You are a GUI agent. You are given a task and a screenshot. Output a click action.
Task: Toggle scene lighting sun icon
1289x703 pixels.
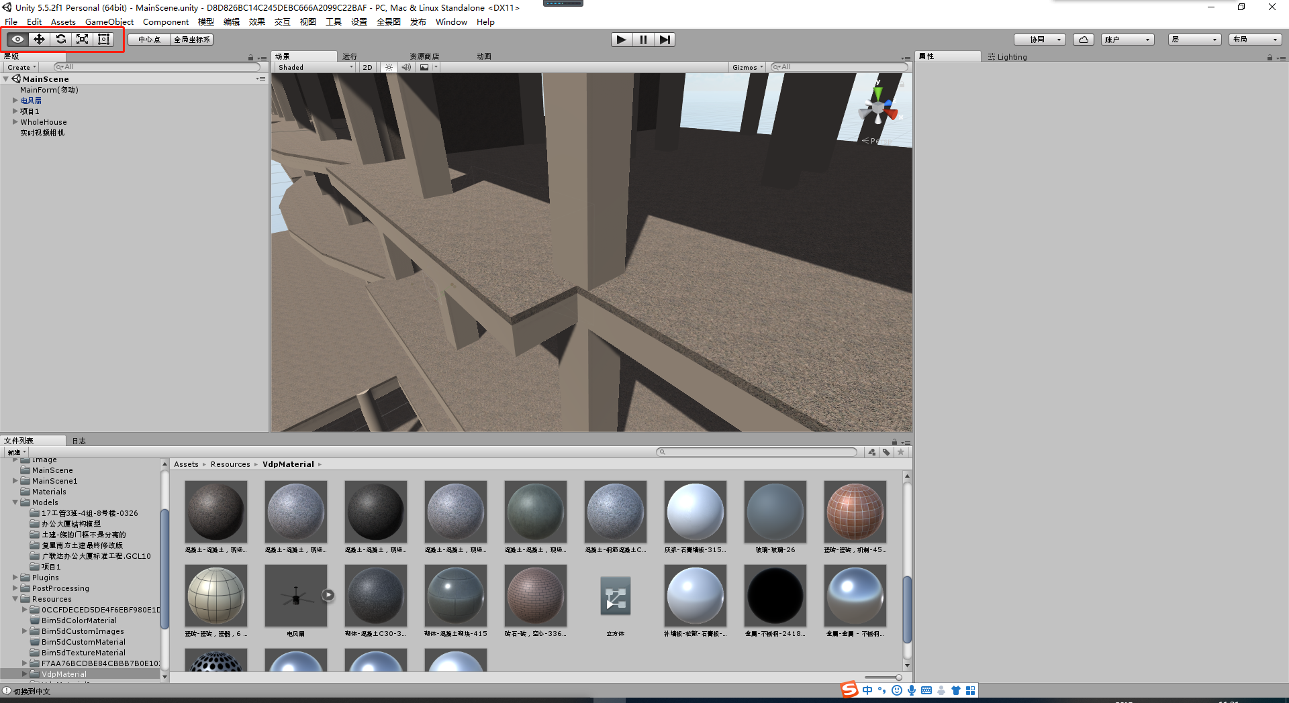point(389,67)
